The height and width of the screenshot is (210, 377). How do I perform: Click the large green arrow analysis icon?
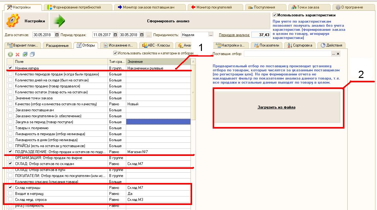point(59,21)
